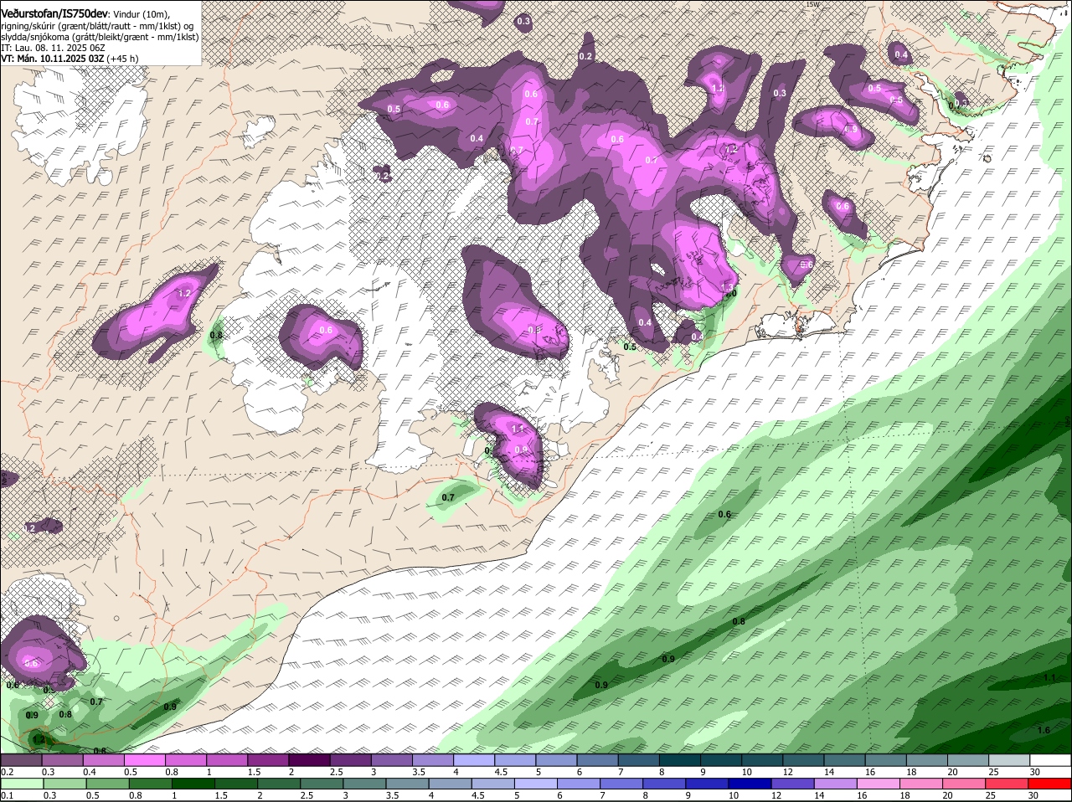Pick the top legend row swatch labeled 9
This screenshot has width=1072, height=802.
click(x=720, y=760)
